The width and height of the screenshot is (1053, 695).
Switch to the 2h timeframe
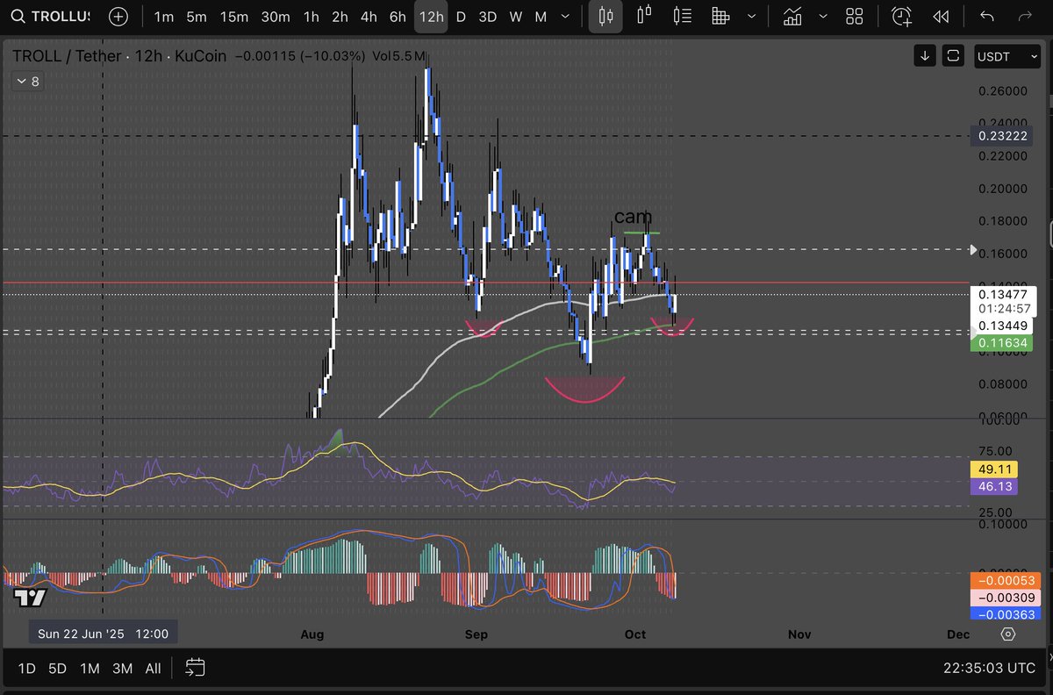click(340, 17)
